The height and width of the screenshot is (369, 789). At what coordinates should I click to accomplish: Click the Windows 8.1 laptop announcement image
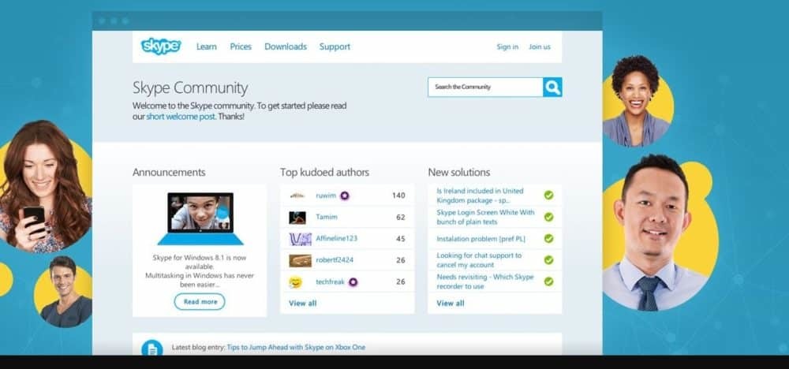(x=200, y=218)
